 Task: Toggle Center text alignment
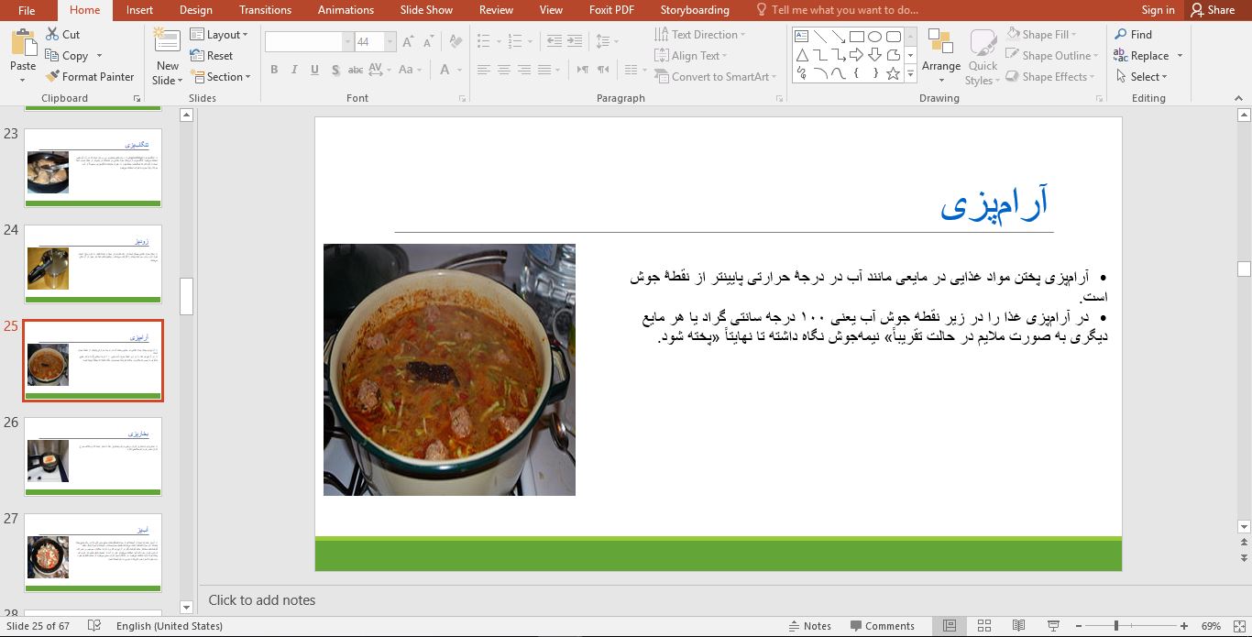tap(504, 70)
